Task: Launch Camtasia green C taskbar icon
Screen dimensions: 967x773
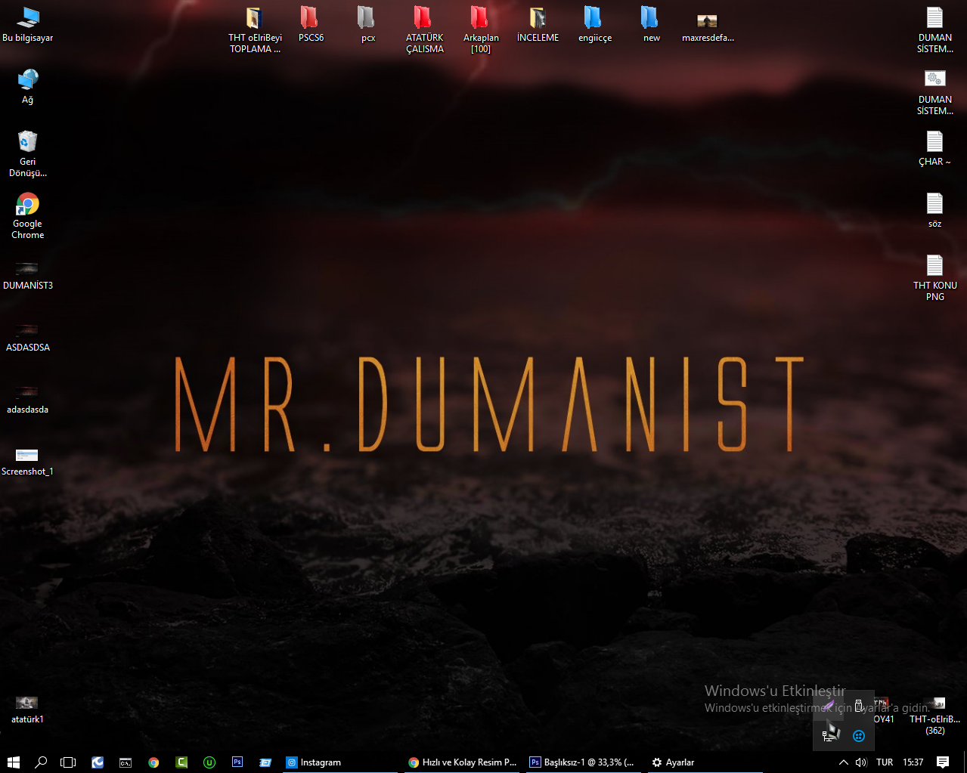Action: 181,762
